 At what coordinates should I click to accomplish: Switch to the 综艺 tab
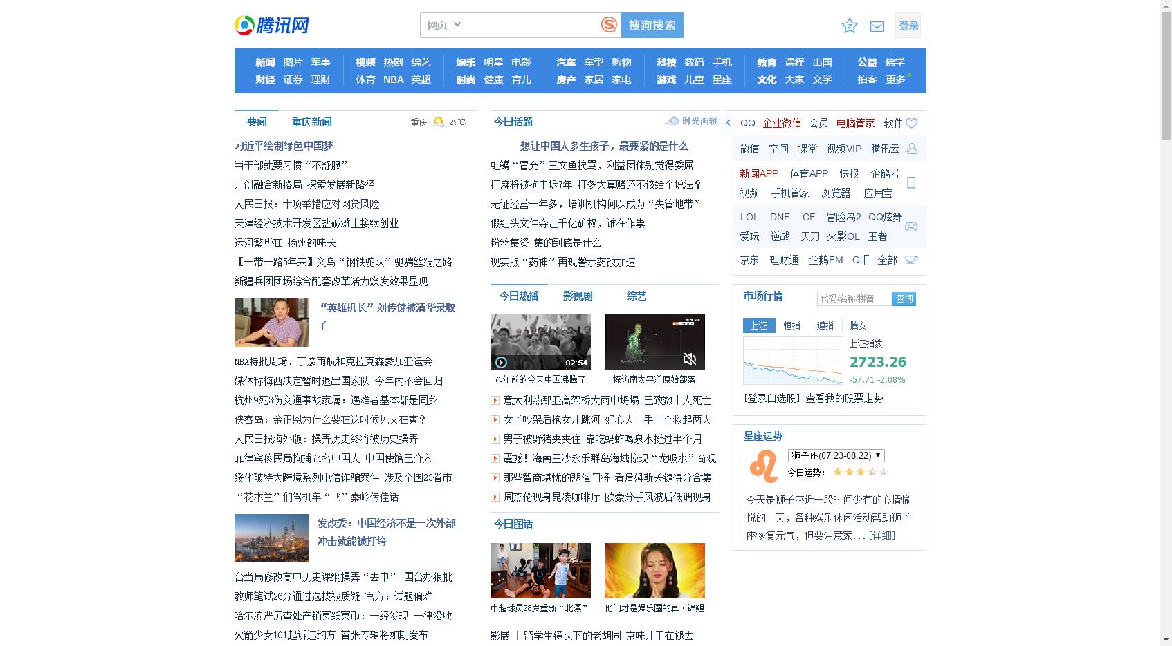(x=636, y=296)
